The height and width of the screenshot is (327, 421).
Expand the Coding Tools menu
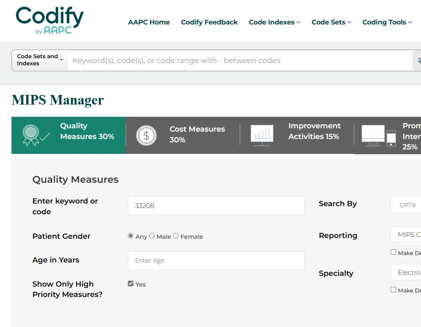387,22
